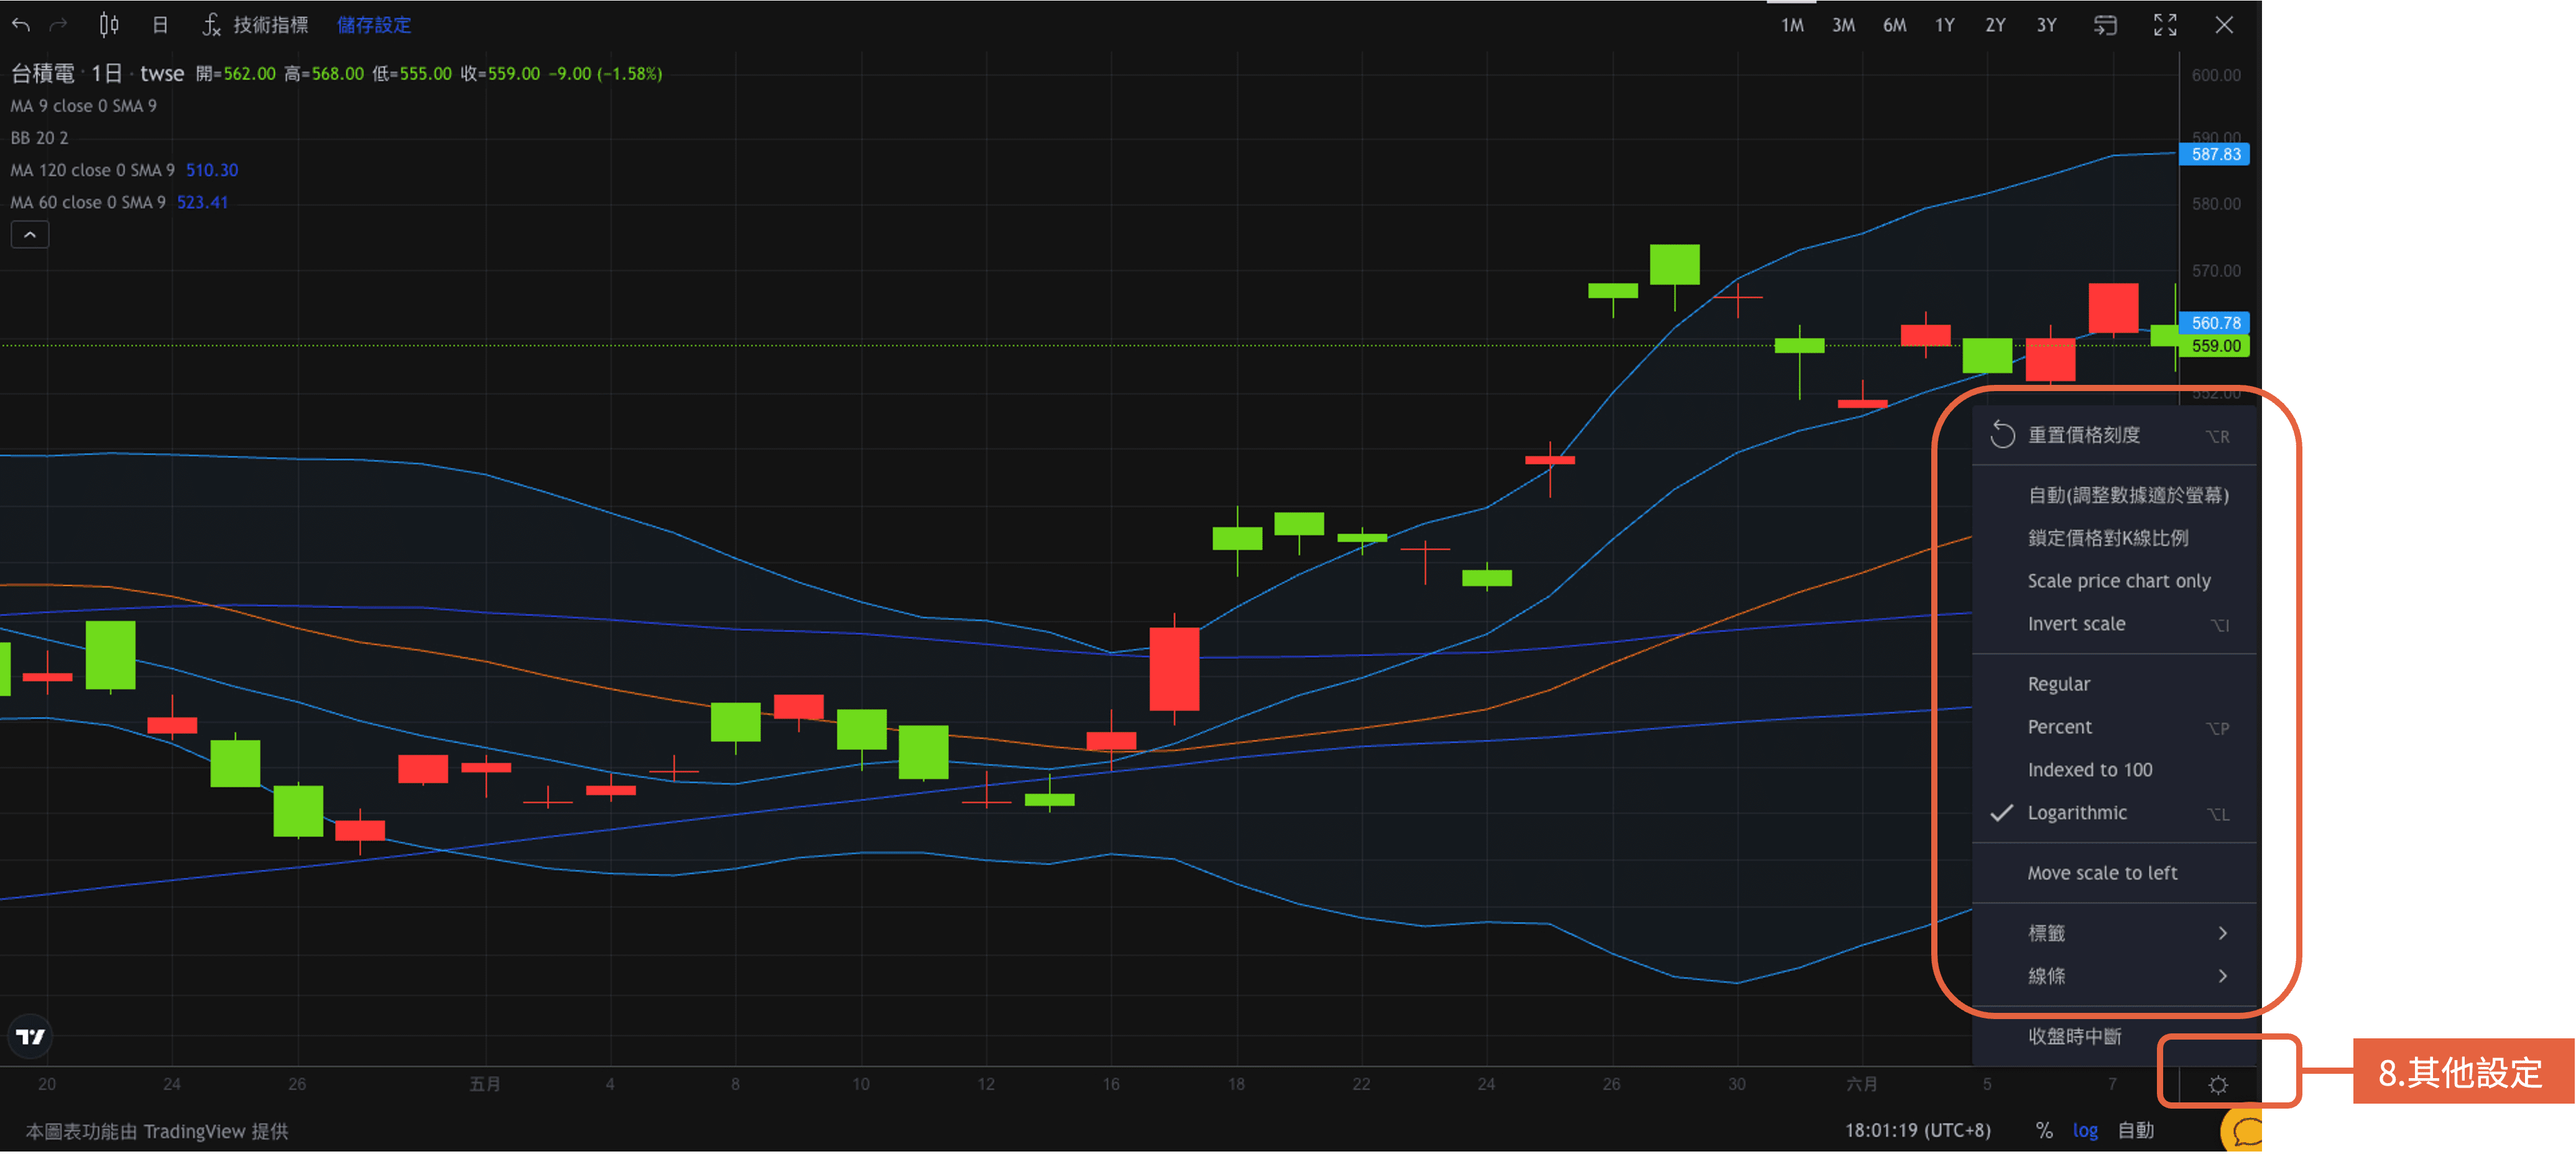This screenshot has width=2576, height=1154.
Task: Click the 日 interval button
Action: click(159, 24)
